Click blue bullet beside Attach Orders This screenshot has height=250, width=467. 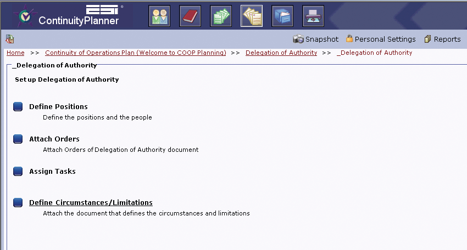tap(18, 139)
